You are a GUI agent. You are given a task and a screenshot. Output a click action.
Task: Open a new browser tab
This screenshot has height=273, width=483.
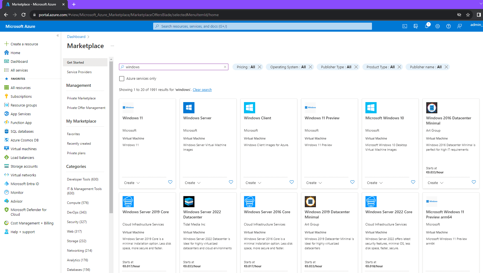point(74,4)
